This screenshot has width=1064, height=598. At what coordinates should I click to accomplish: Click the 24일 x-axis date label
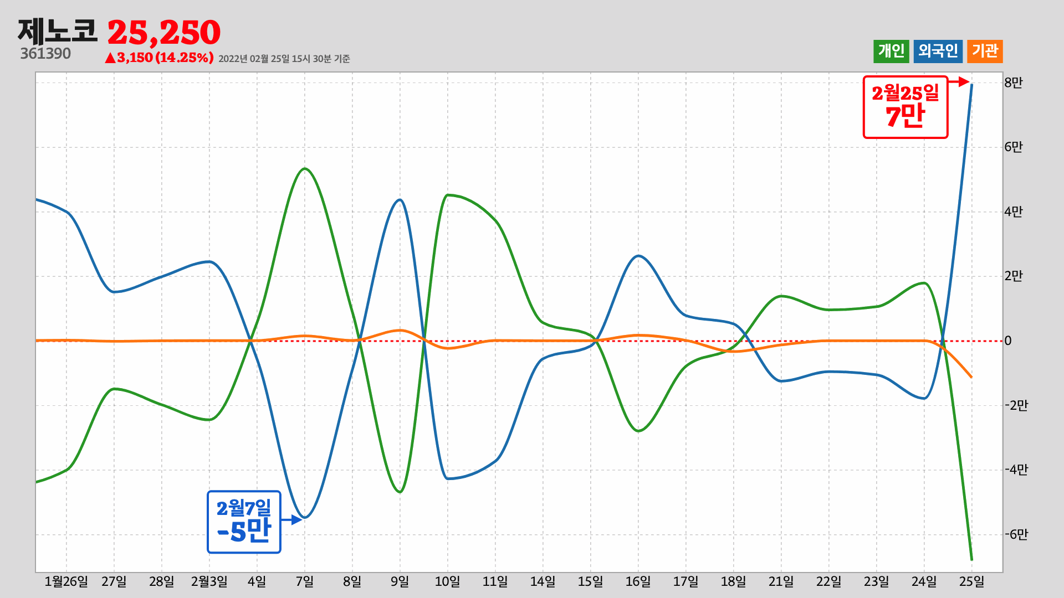coord(924,581)
